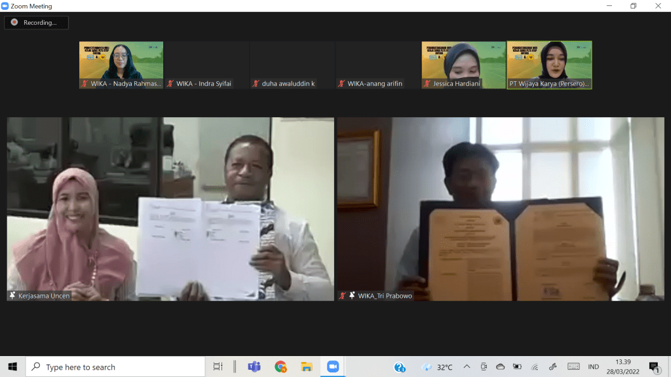Image resolution: width=671 pixels, height=377 pixels.
Task: Expand hidden system tray icons
Action: [x=467, y=367]
